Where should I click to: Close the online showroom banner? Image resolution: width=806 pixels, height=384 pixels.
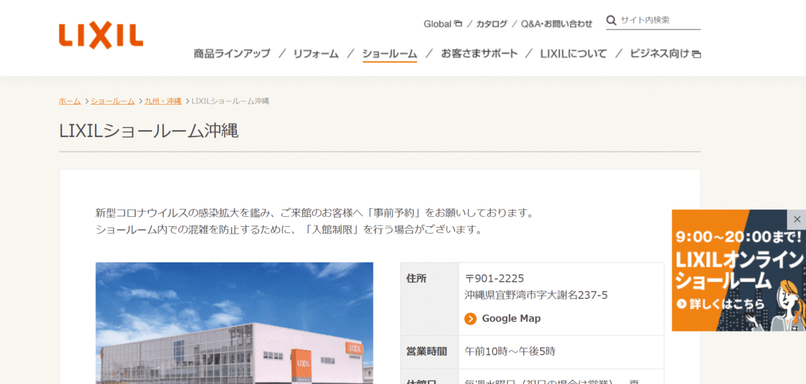click(x=797, y=220)
